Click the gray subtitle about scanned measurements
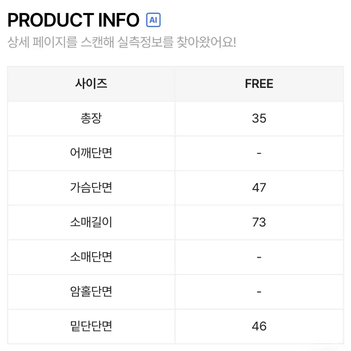The height and width of the screenshot is (351, 351). (x=122, y=42)
